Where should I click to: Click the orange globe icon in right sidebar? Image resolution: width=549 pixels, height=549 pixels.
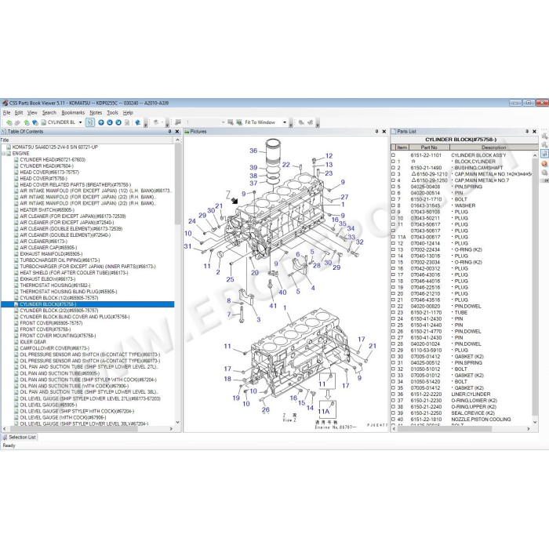coord(544,163)
